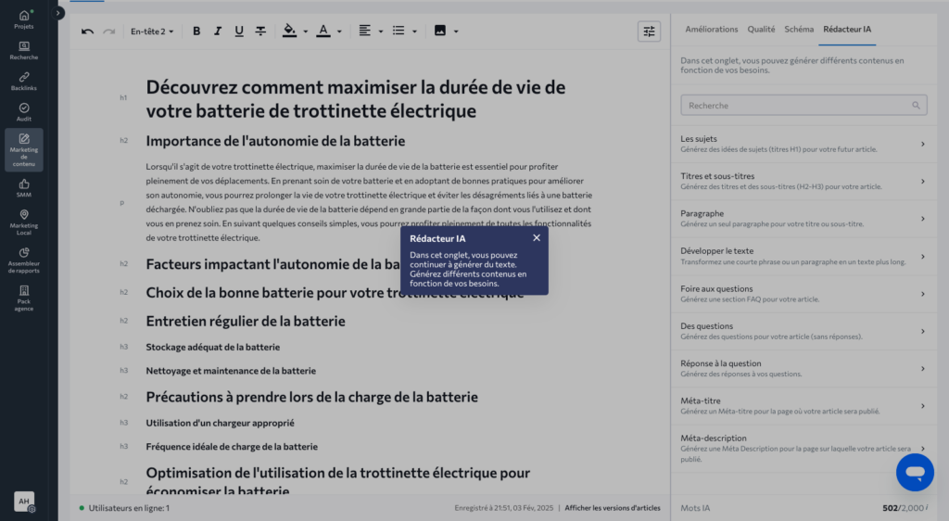Viewport: 949px width, 521px height.
Task: Open Titres et sous-titres generator
Action: coord(803,181)
